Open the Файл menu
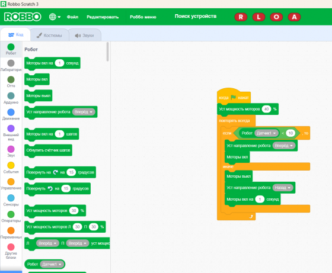332x273 pixels. click(x=72, y=17)
